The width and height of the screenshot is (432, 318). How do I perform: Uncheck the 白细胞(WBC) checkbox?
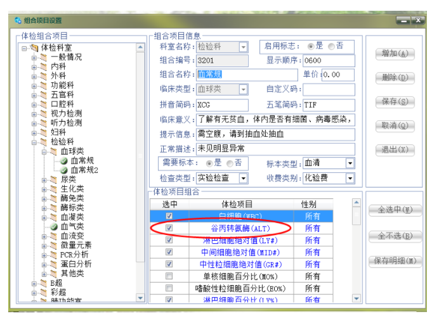click(169, 216)
